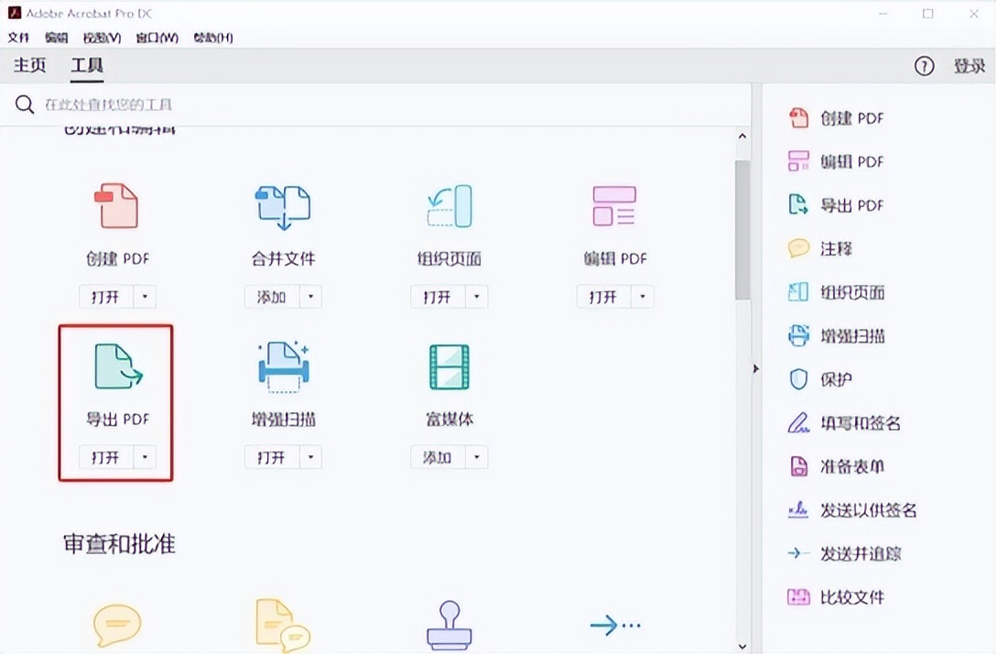Image resolution: width=996 pixels, height=654 pixels.
Task: Click 登录 (Sign in) link
Action: click(969, 66)
